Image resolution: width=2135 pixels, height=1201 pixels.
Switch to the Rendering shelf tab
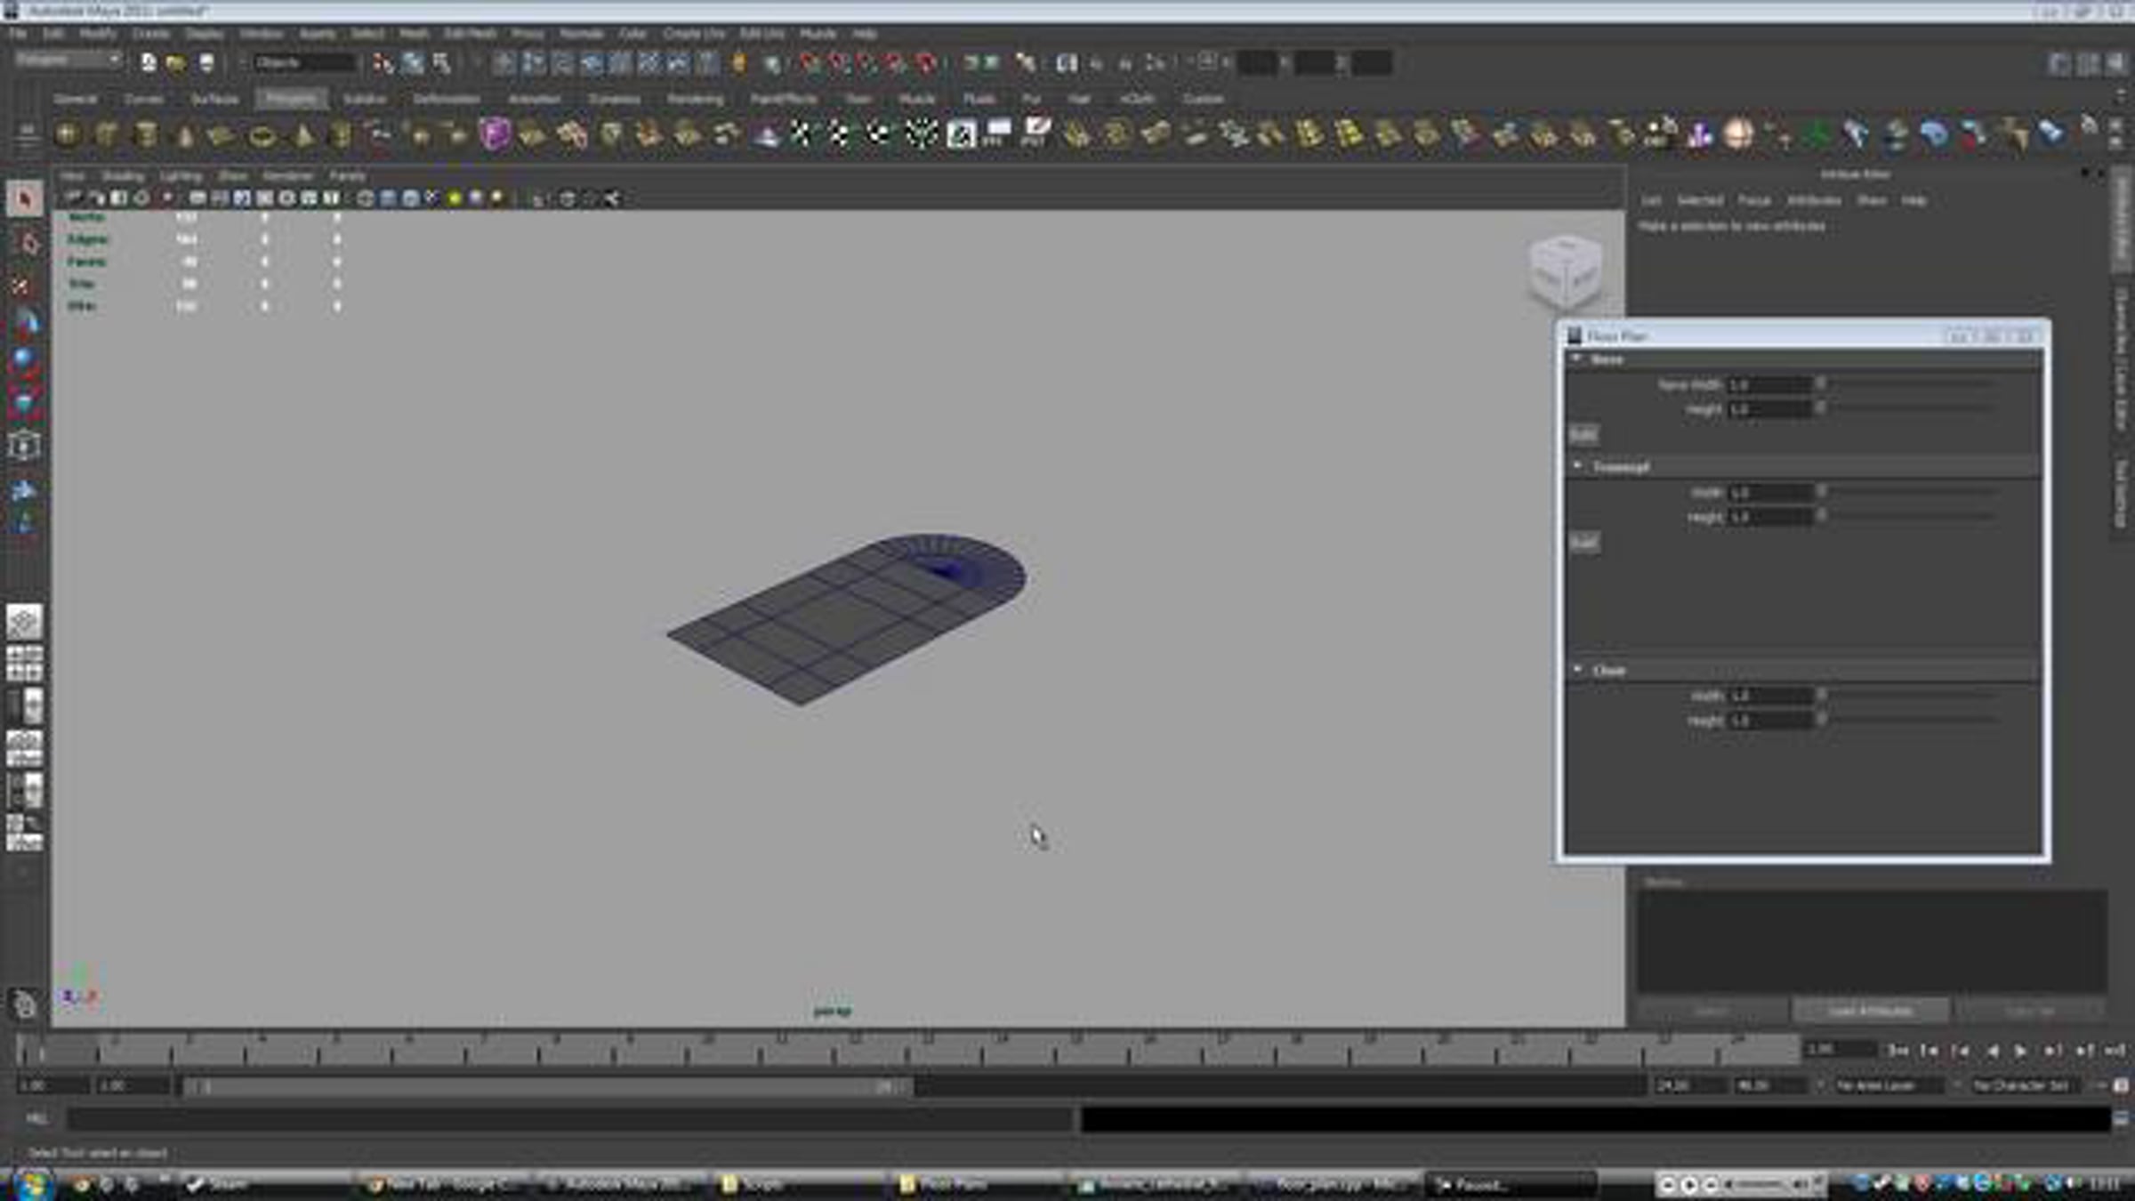(x=696, y=99)
